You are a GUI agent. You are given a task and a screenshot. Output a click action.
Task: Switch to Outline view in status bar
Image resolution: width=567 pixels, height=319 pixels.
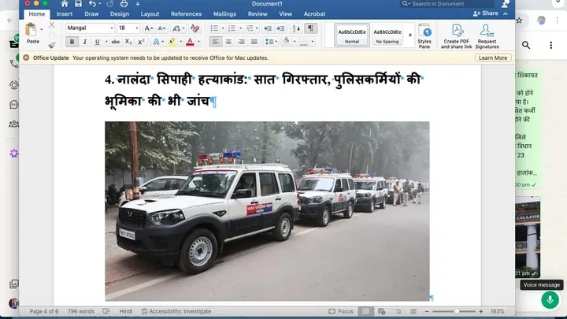pyautogui.click(x=398, y=311)
